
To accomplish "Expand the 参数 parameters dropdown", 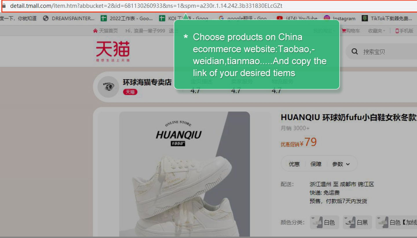I will (x=341, y=164).
